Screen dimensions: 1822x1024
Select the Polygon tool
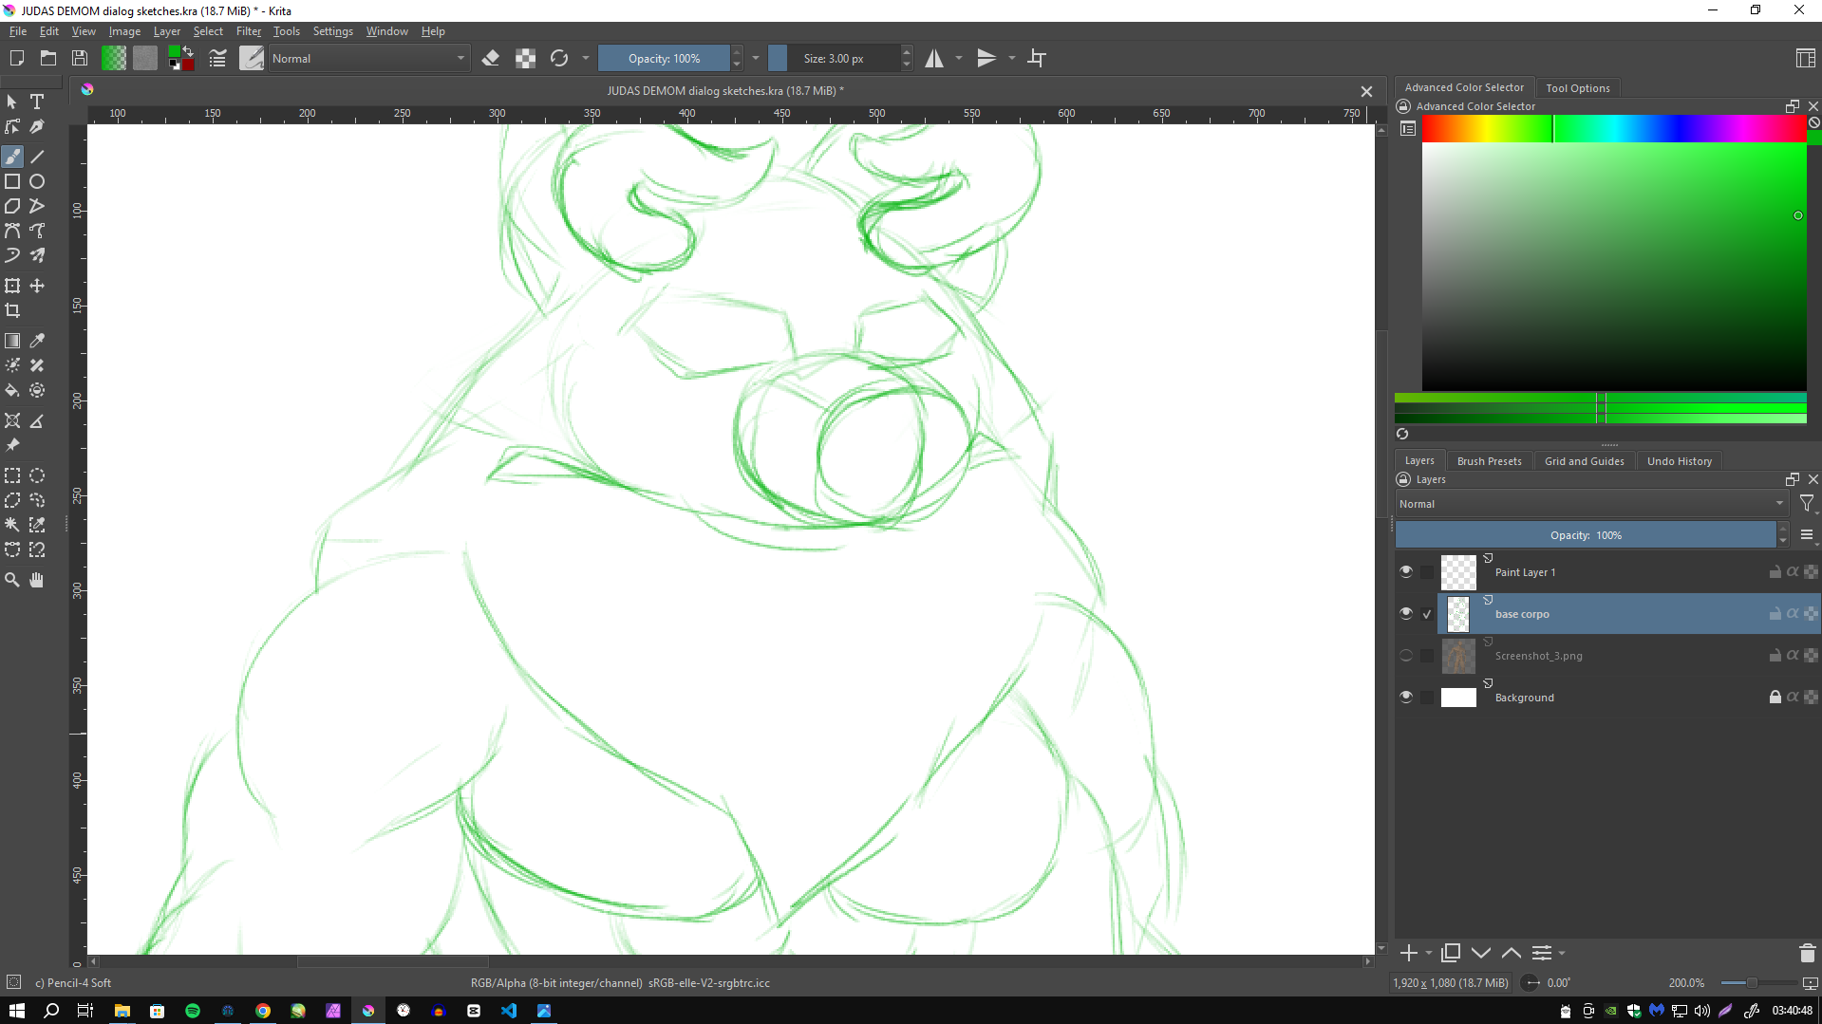point(12,206)
